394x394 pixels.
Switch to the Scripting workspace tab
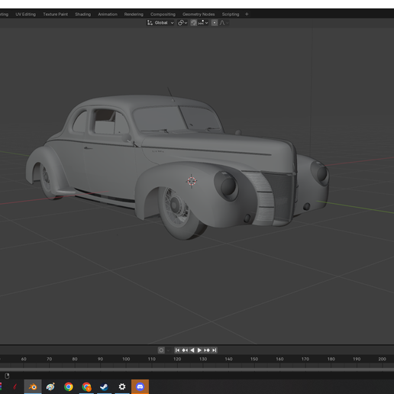[x=231, y=15]
